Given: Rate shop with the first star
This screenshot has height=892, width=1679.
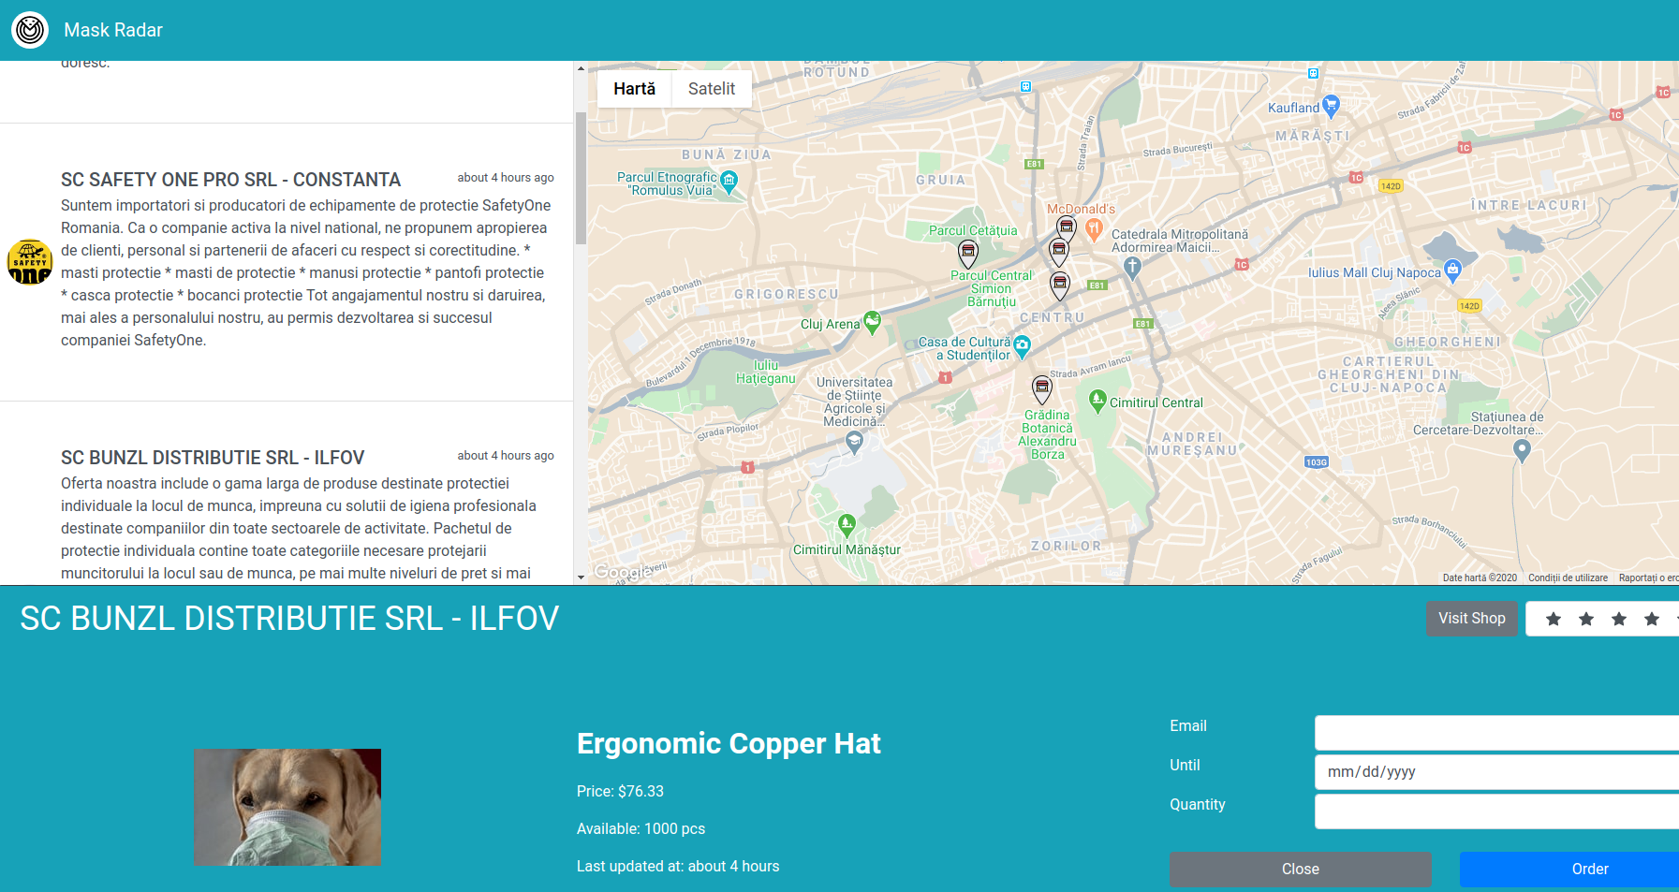Looking at the screenshot, I should click(x=1554, y=619).
